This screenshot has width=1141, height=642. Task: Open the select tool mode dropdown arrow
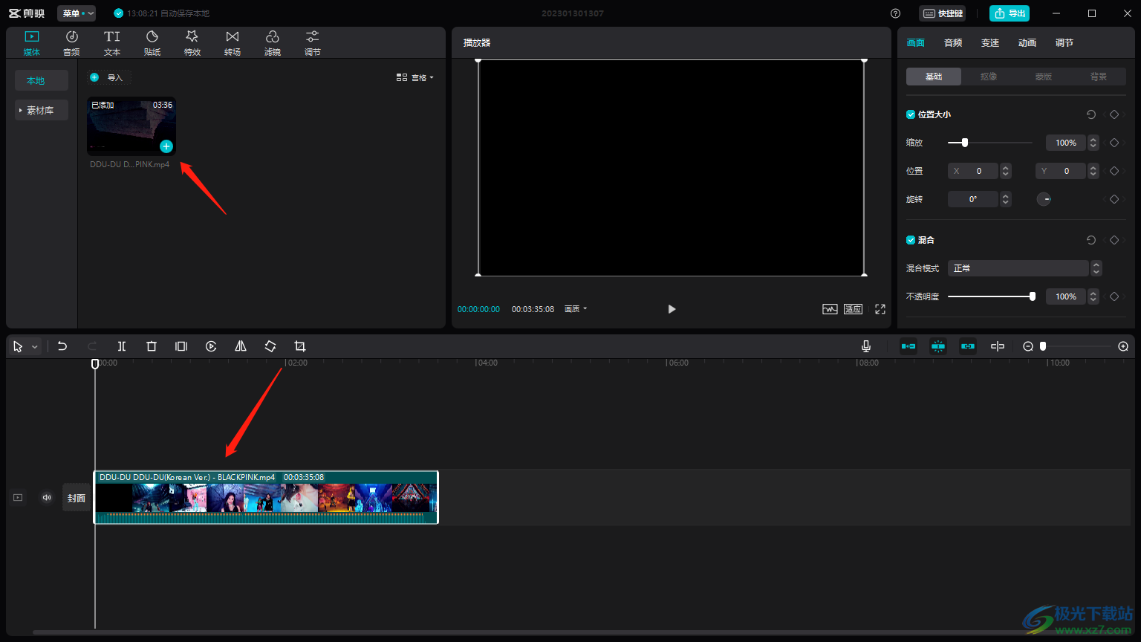coord(34,347)
